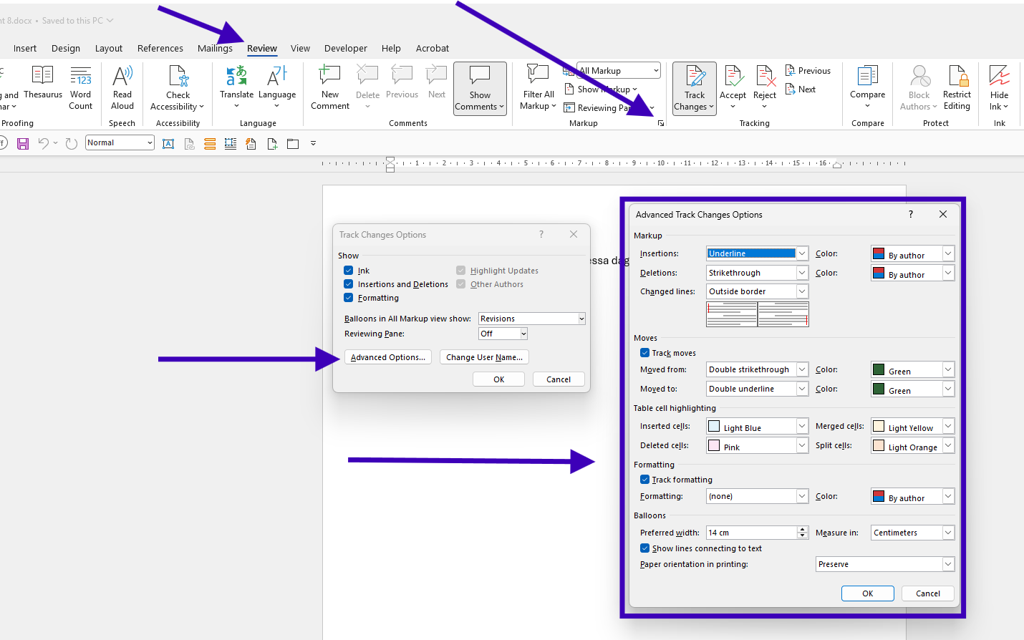Image resolution: width=1024 pixels, height=640 pixels.
Task: Cancel the Track Changes Options dialog
Action: tap(559, 379)
